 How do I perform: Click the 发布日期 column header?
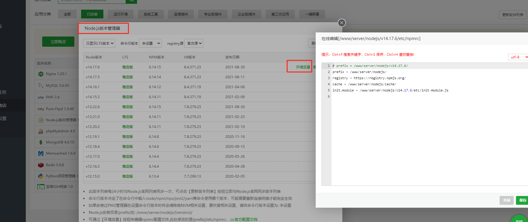(232, 57)
